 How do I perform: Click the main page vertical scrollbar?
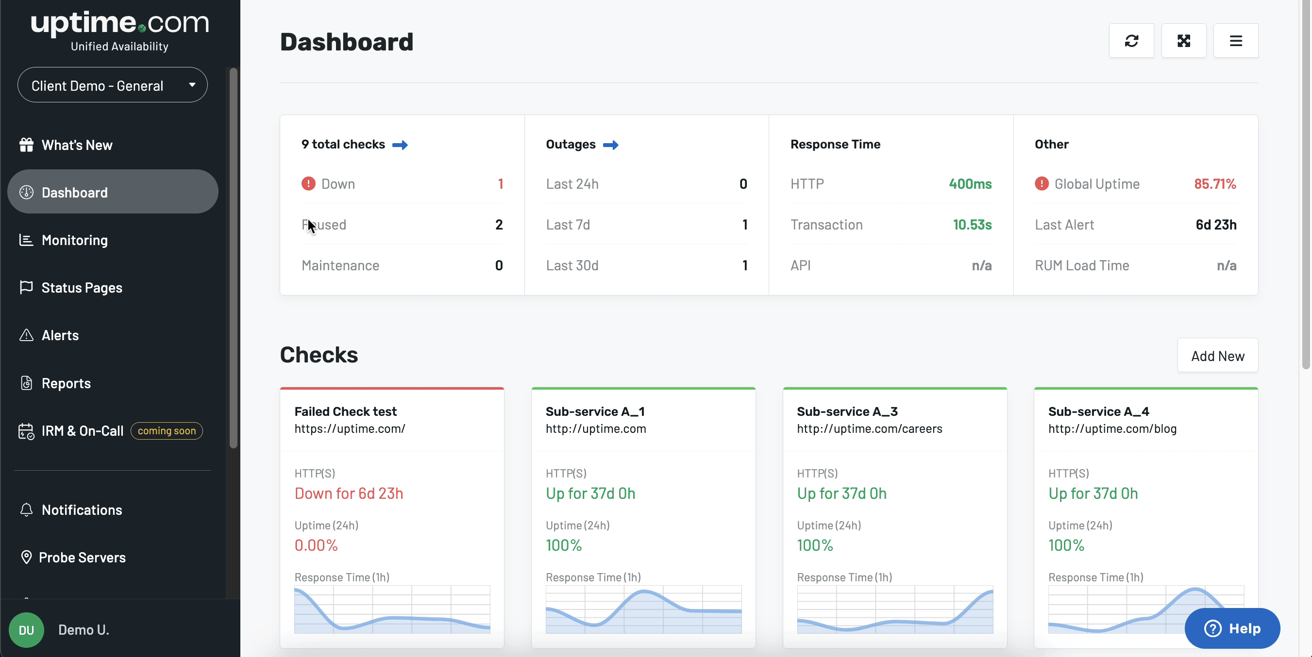1306,184
